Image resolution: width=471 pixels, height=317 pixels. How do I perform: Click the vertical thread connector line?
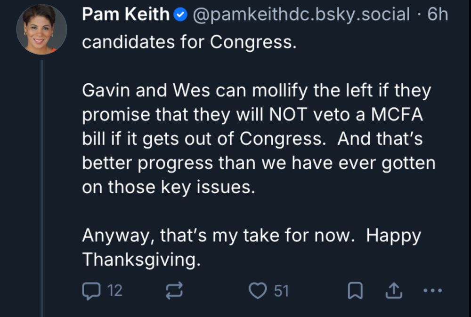click(41, 188)
